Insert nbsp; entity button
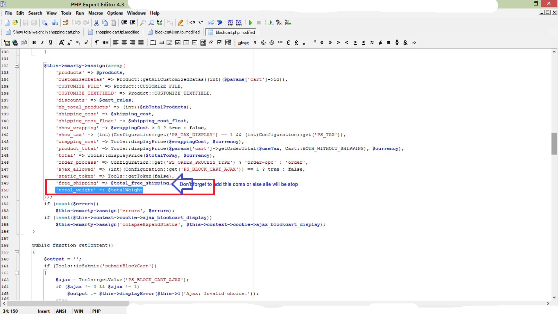558x327 pixels. (x=243, y=42)
